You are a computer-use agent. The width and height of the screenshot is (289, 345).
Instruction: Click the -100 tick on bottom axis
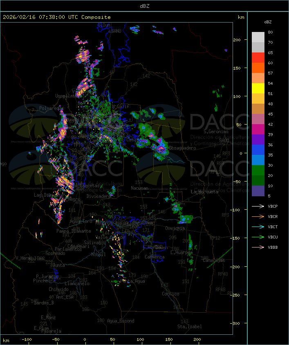coord(27,340)
